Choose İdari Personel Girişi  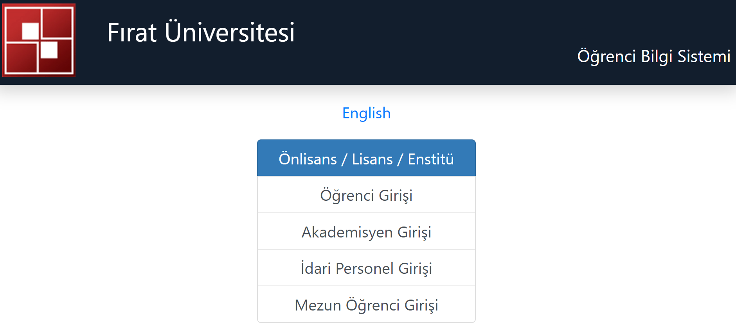click(x=366, y=268)
